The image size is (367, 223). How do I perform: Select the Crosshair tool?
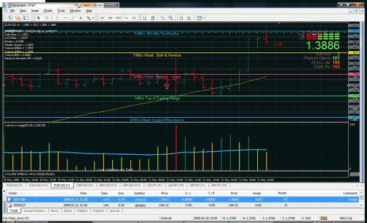click(x=46, y=18)
